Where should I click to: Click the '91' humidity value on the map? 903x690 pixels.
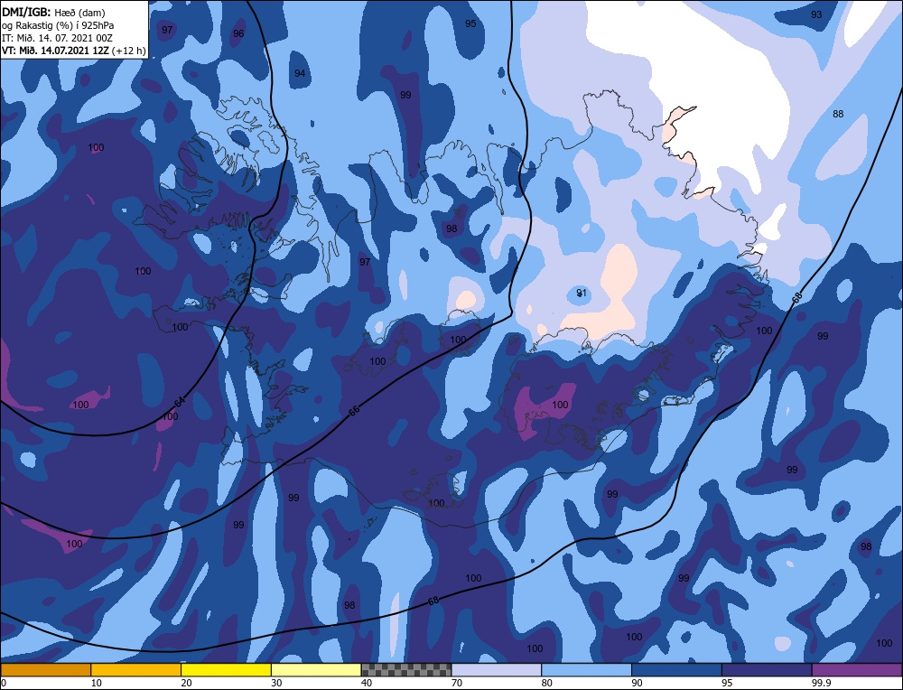(582, 294)
